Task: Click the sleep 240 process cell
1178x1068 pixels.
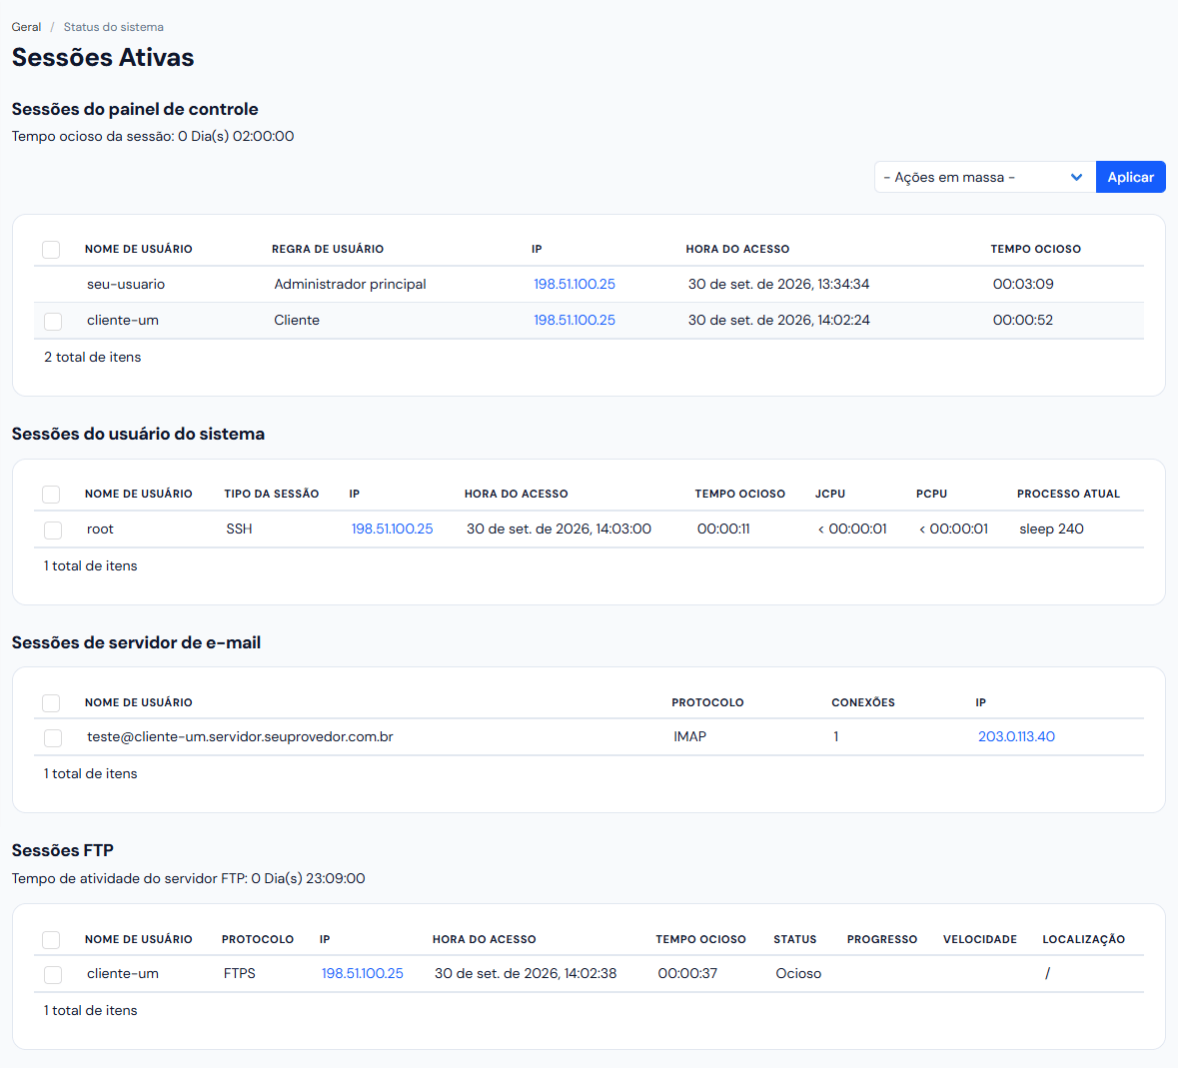Action: point(1050,529)
